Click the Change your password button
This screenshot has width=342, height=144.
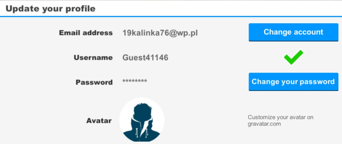[293, 82]
